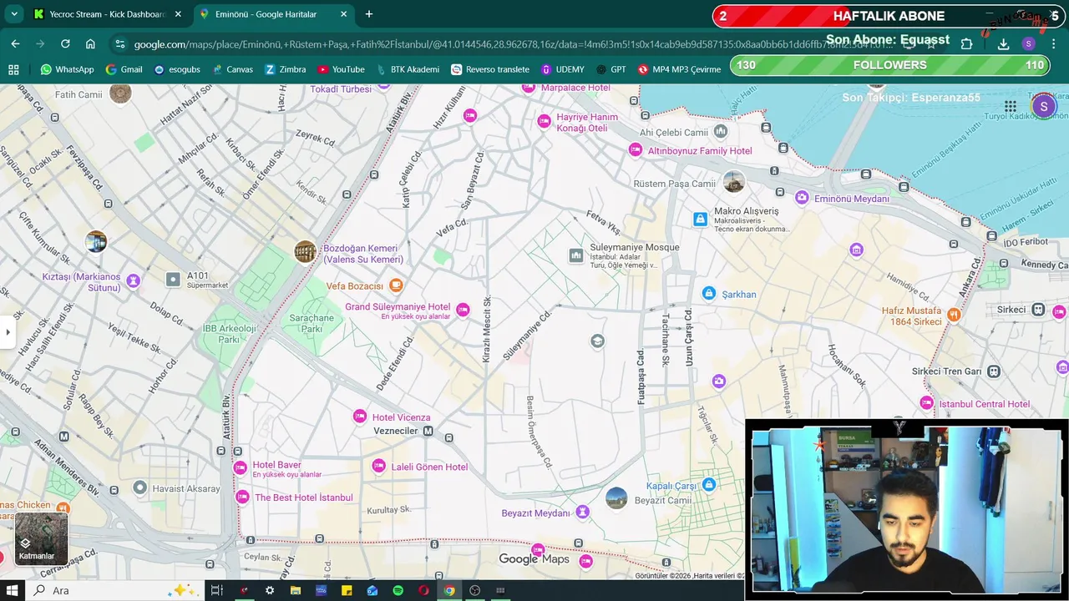Select the Şarkhan shopping pin
Image resolution: width=1069 pixels, height=601 pixels.
709,293
